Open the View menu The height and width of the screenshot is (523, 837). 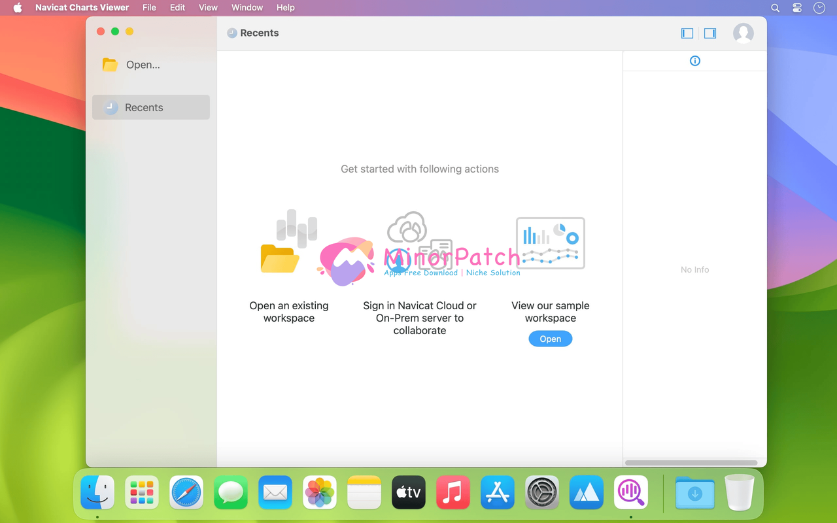tap(208, 8)
